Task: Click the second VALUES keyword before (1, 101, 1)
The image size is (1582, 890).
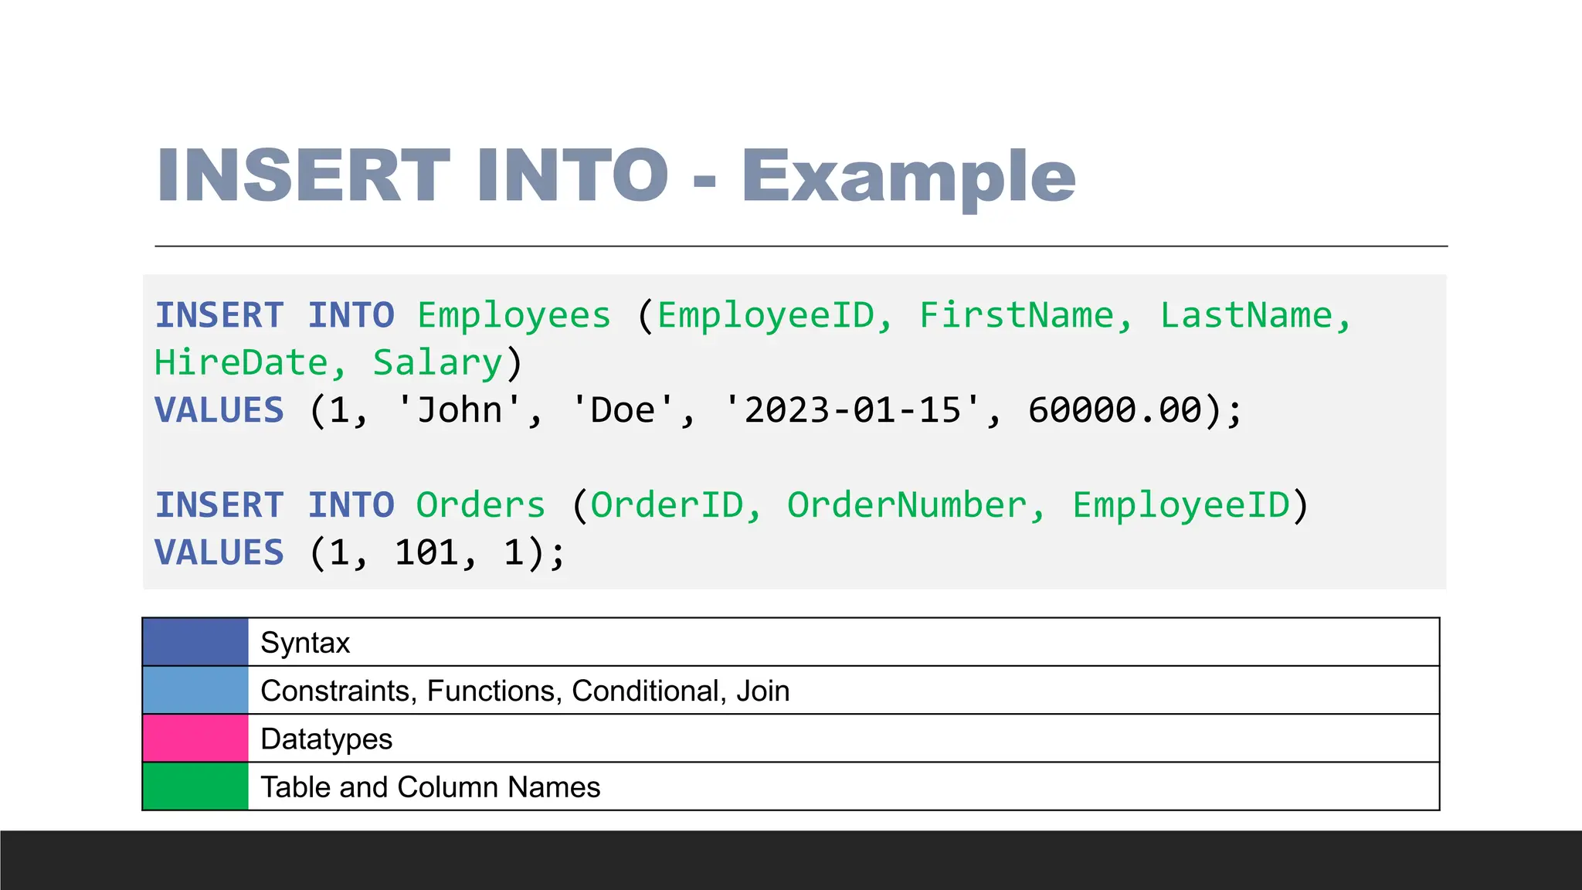Action: tap(219, 552)
